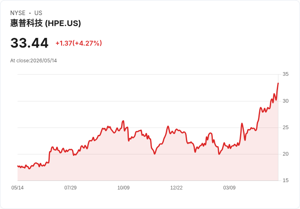Image resolution: width=300 pixels, height=209 pixels.
Task: Select the 25 price axis label
Action: 285,128
